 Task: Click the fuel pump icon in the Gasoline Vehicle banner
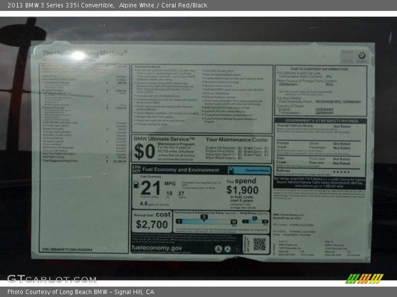pyautogui.click(x=232, y=170)
